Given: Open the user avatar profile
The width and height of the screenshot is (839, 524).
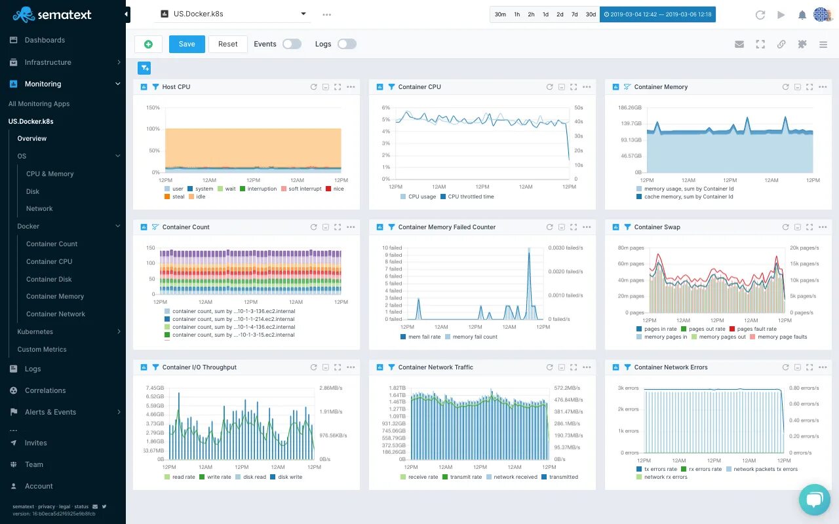Looking at the screenshot, I should coord(822,14).
